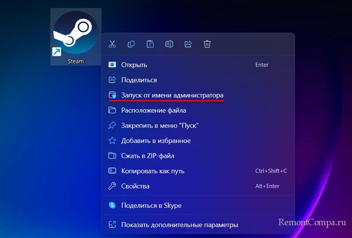
Task: Click the "Steam" label under the shortcut
Action: click(x=76, y=61)
